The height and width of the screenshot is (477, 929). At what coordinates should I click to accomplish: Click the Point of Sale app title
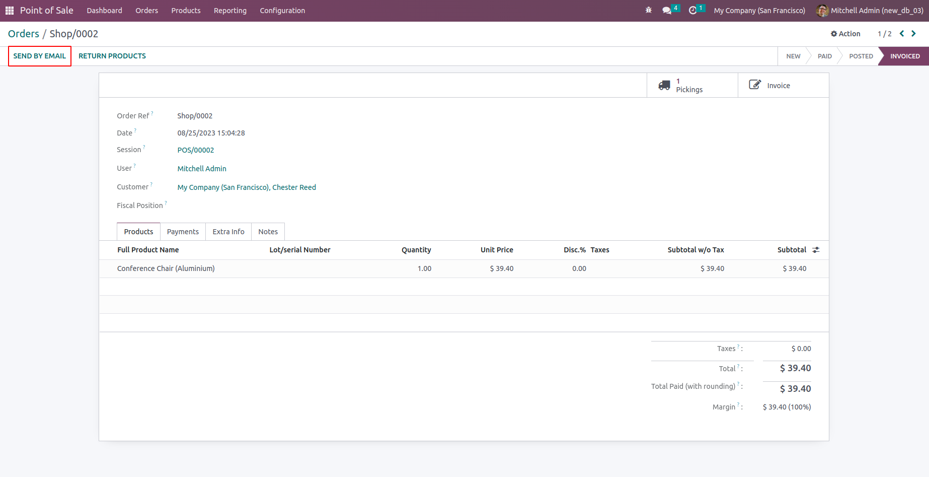click(47, 11)
